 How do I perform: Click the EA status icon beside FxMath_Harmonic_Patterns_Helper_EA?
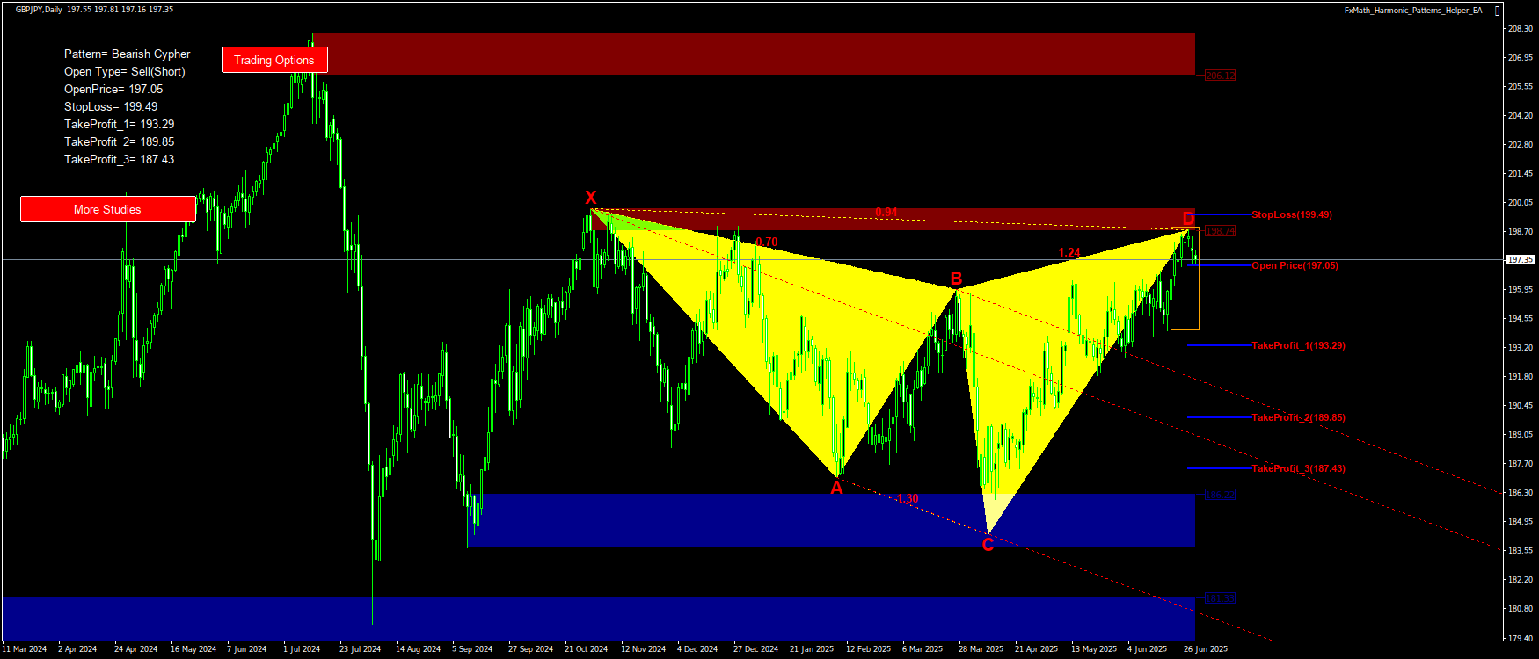pyautogui.click(x=1498, y=11)
